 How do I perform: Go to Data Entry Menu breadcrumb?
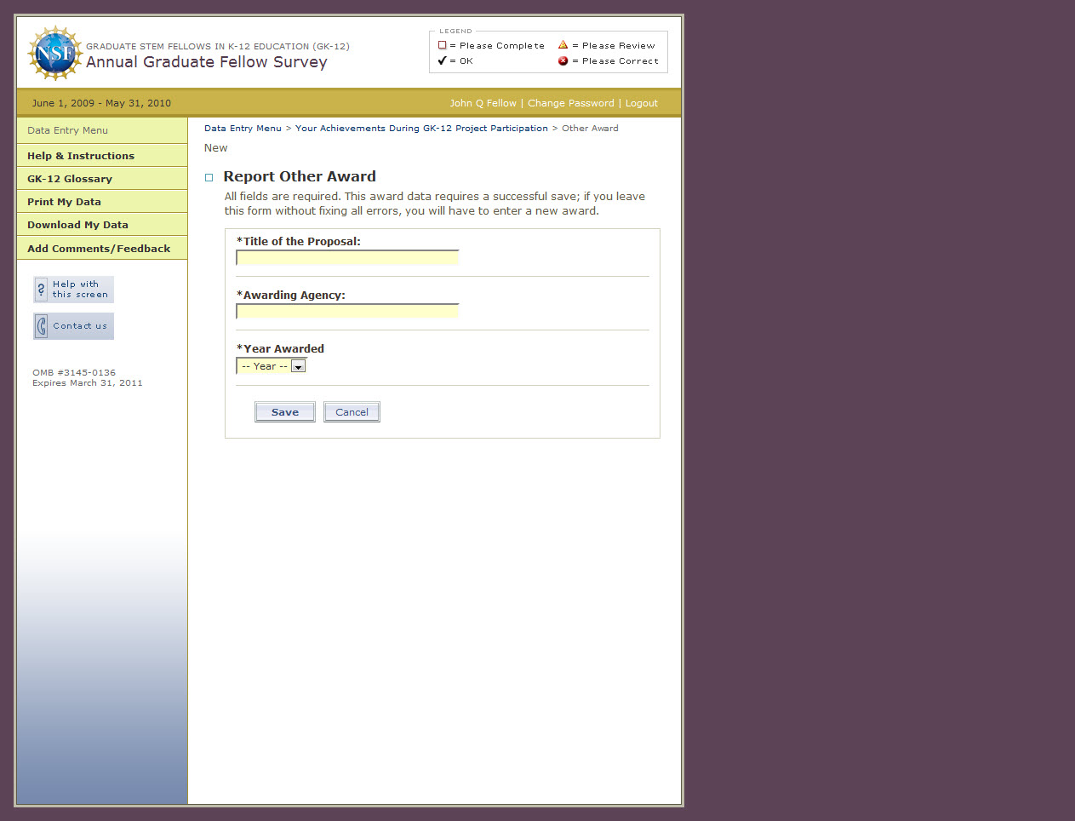click(x=243, y=129)
